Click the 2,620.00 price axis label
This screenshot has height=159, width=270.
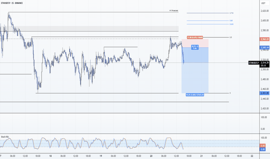coord(263,11)
